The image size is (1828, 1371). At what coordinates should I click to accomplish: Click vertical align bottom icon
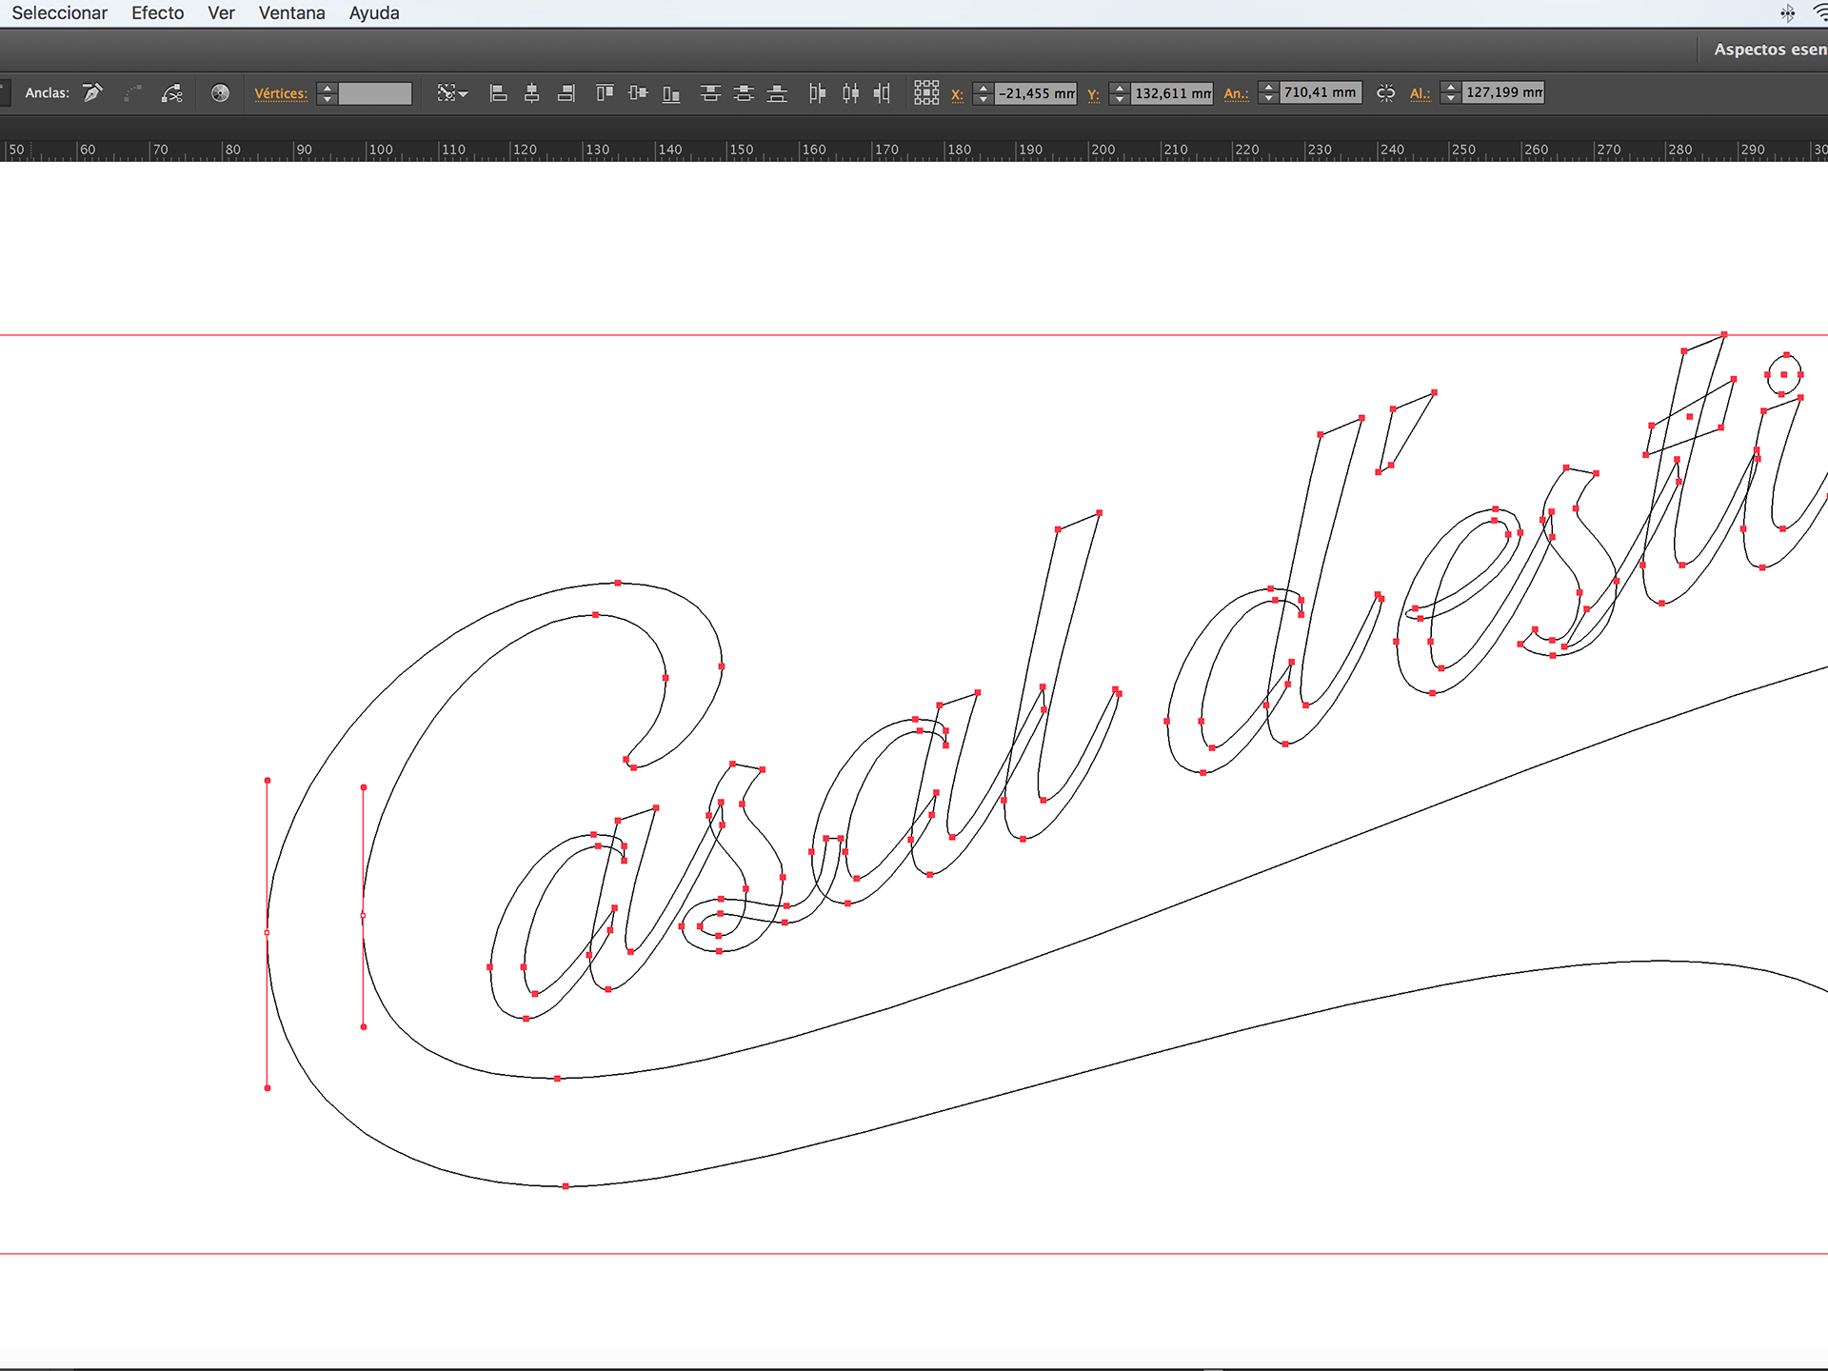(671, 92)
